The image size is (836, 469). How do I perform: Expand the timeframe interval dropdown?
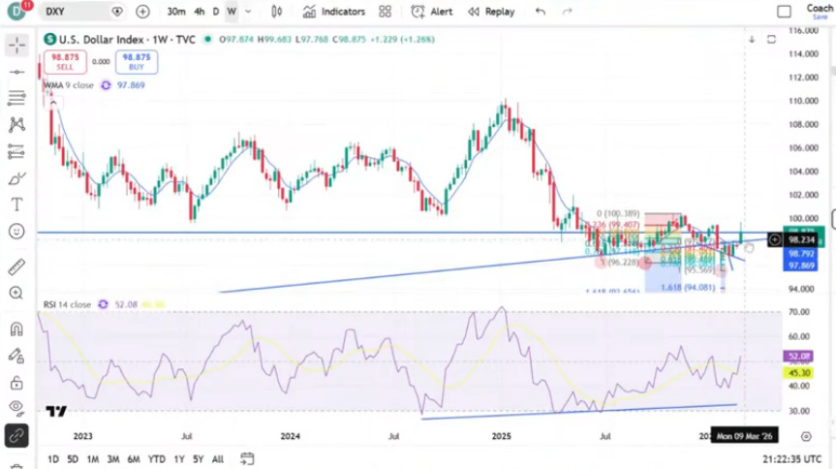(248, 12)
